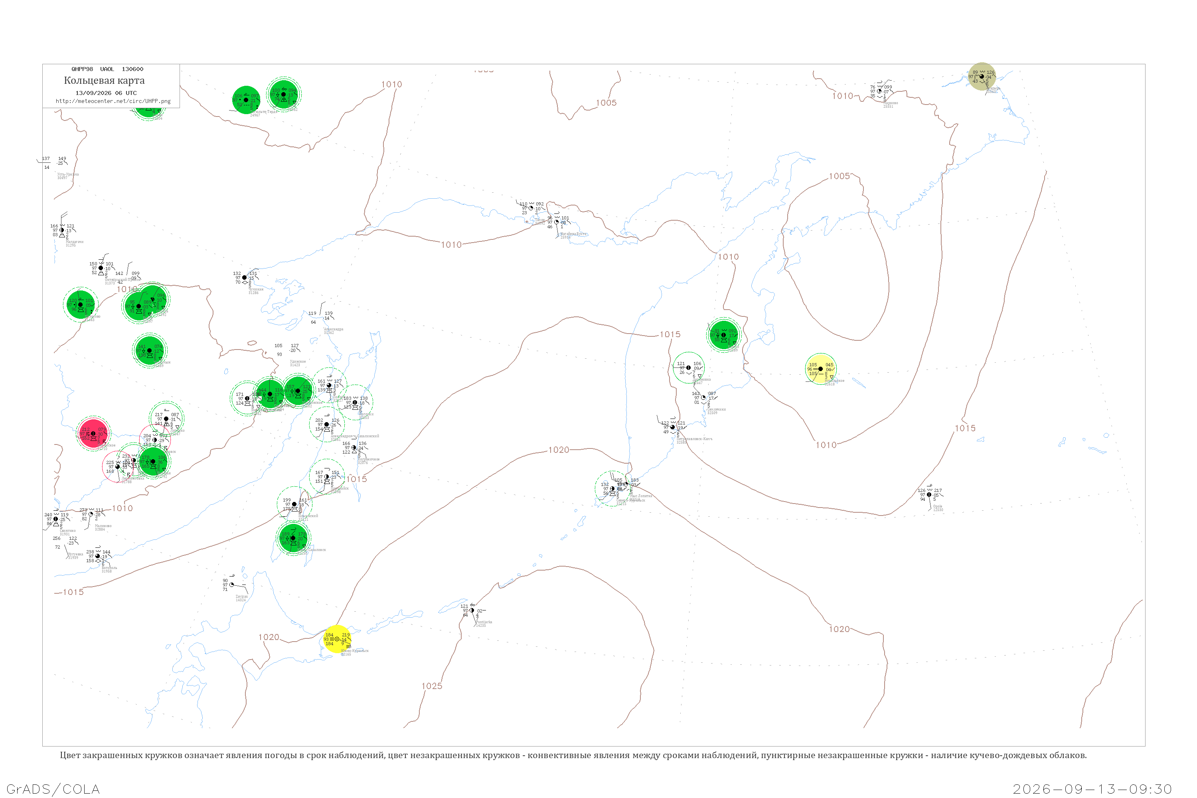Image resolution: width=1197 pixels, height=798 pixels.
Task: Click the Russian legend caption below map
Action: coord(573,755)
